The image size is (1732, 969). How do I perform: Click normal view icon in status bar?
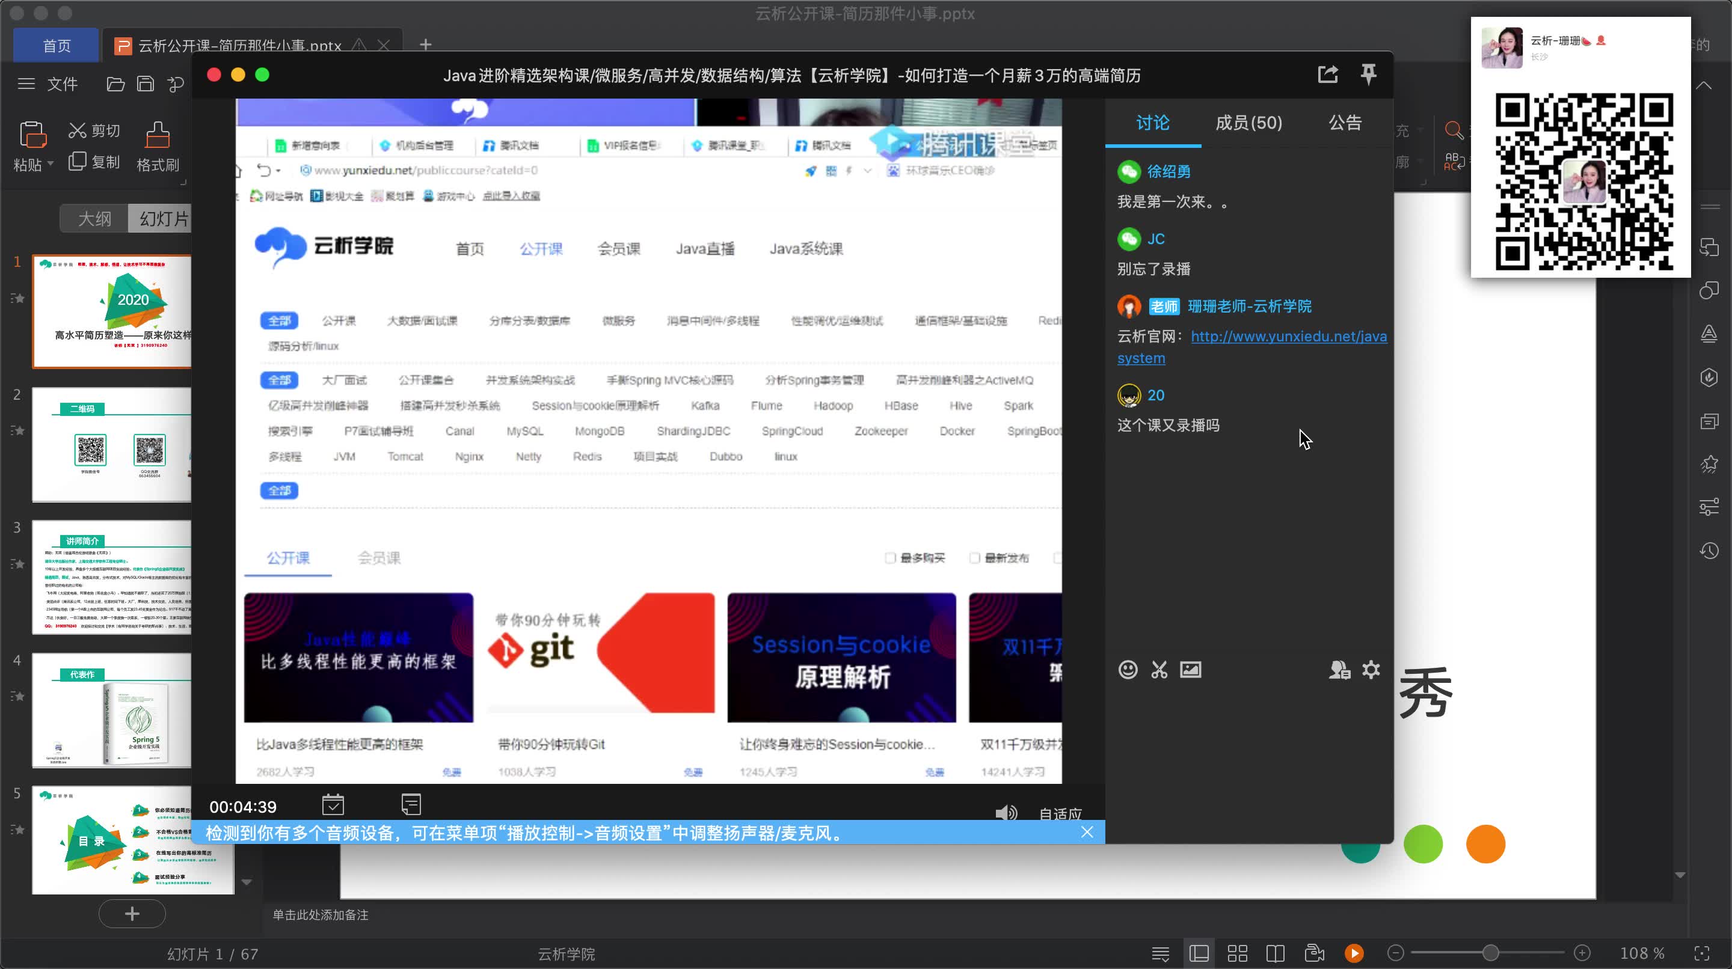[x=1199, y=953]
